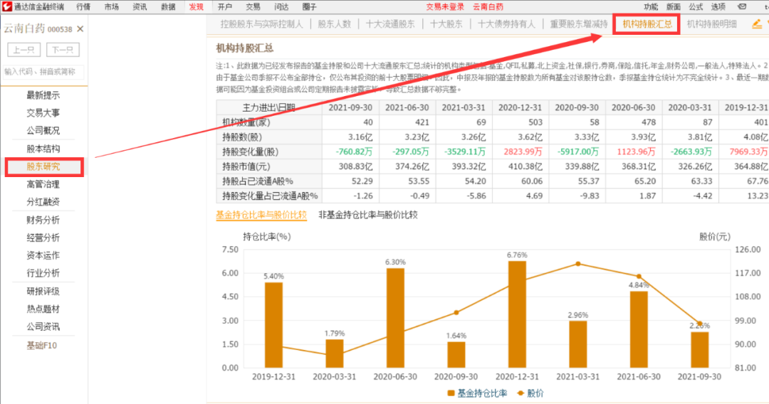Open 热点题材 in sidebar
Viewport: 769px width, 404px height.
tap(43, 309)
